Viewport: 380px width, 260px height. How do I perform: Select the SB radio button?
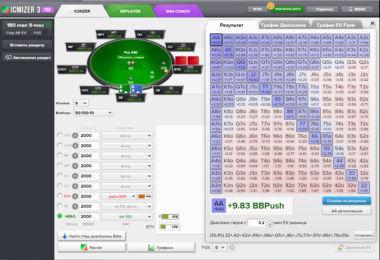pyautogui.click(x=60, y=206)
